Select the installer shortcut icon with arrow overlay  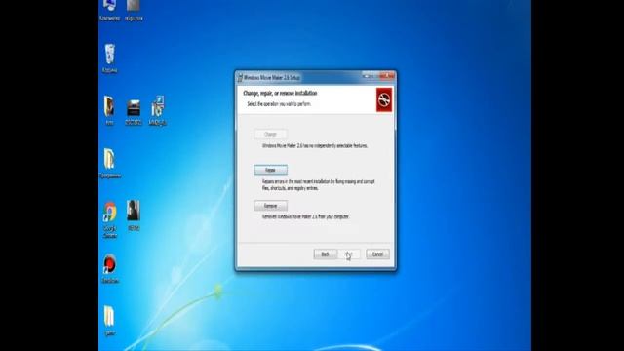[x=157, y=110]
